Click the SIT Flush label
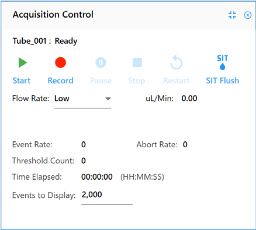Viewport: 256px width, 230px height. click(223, 81)
